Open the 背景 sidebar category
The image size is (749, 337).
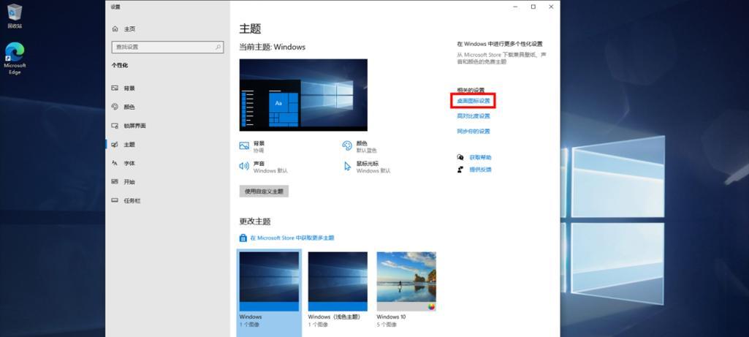tap(123, 88)
